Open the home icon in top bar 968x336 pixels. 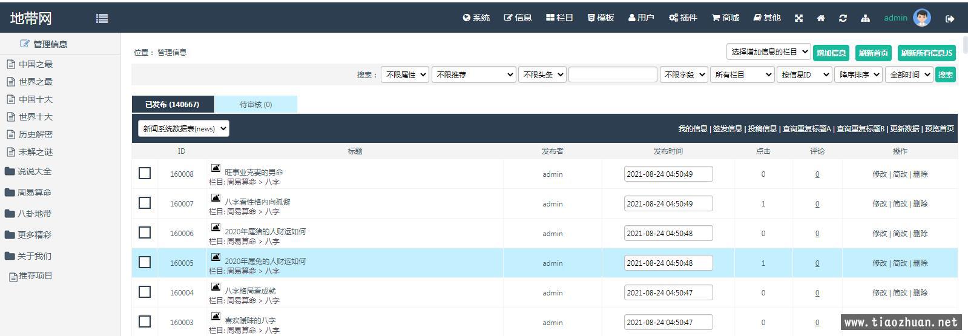coord(821,18)
